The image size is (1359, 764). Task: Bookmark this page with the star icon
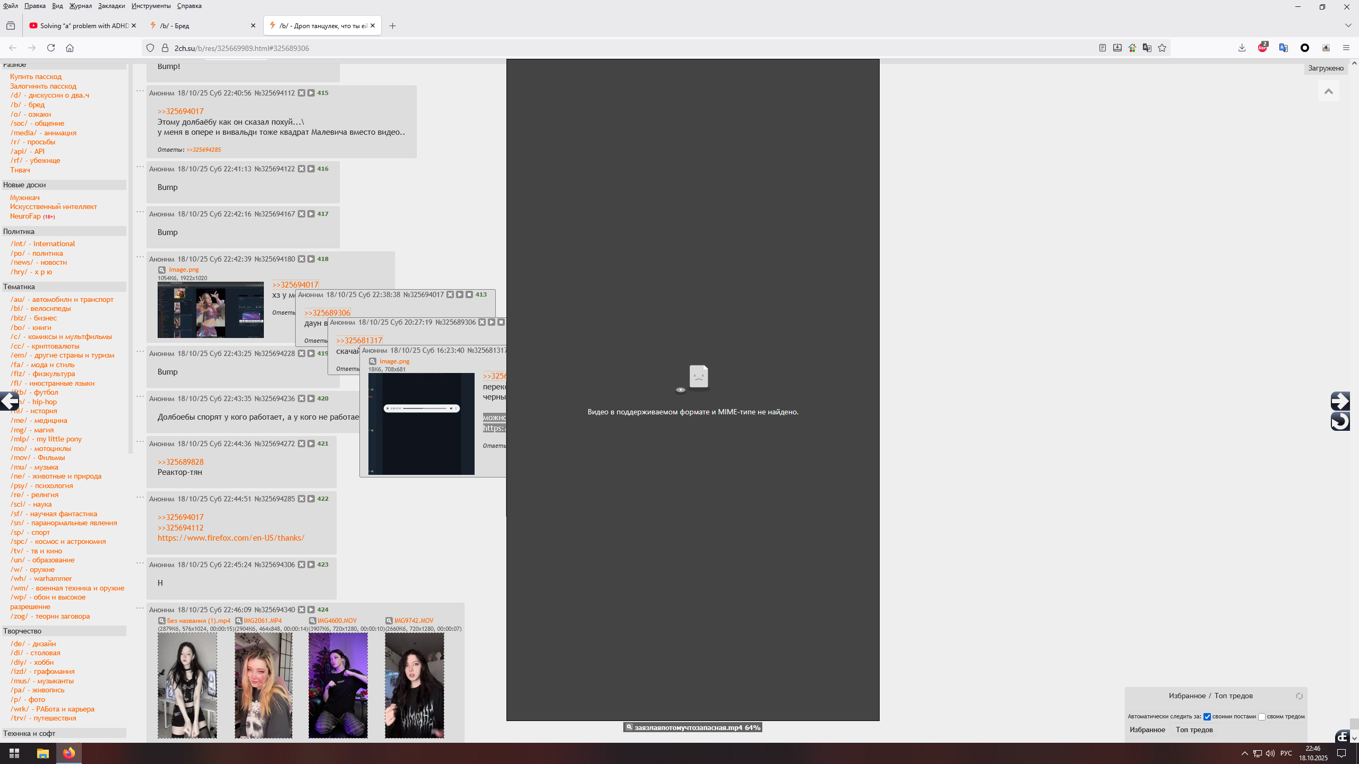tap(1162, 48)
